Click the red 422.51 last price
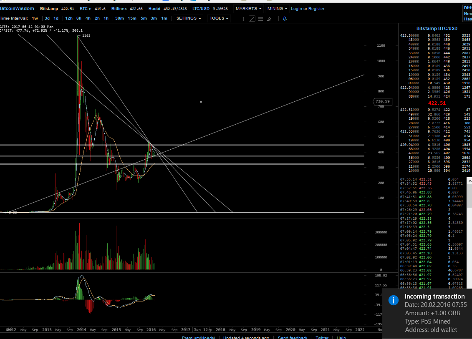The image size is (472, 339). coord(437,103)
